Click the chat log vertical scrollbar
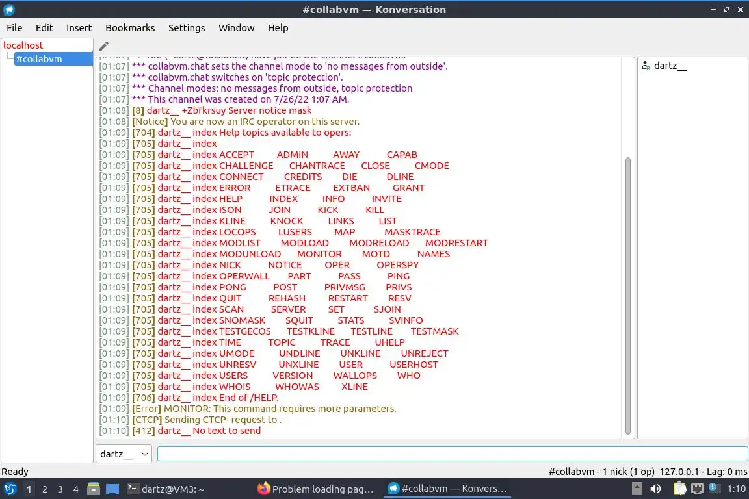The width and height of the screenshot is (749, 499). pyautogui.click(x=627, y=296)
